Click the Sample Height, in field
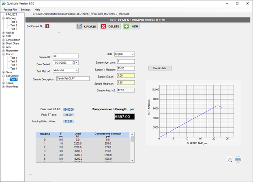The height and width of the screenshot is (182, 253). (x=126, y=83)
